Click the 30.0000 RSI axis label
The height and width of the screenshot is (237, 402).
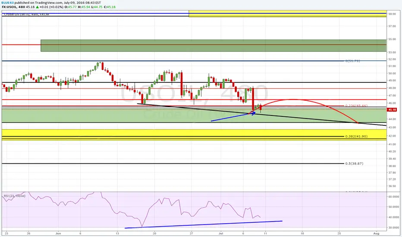[393, 228]
